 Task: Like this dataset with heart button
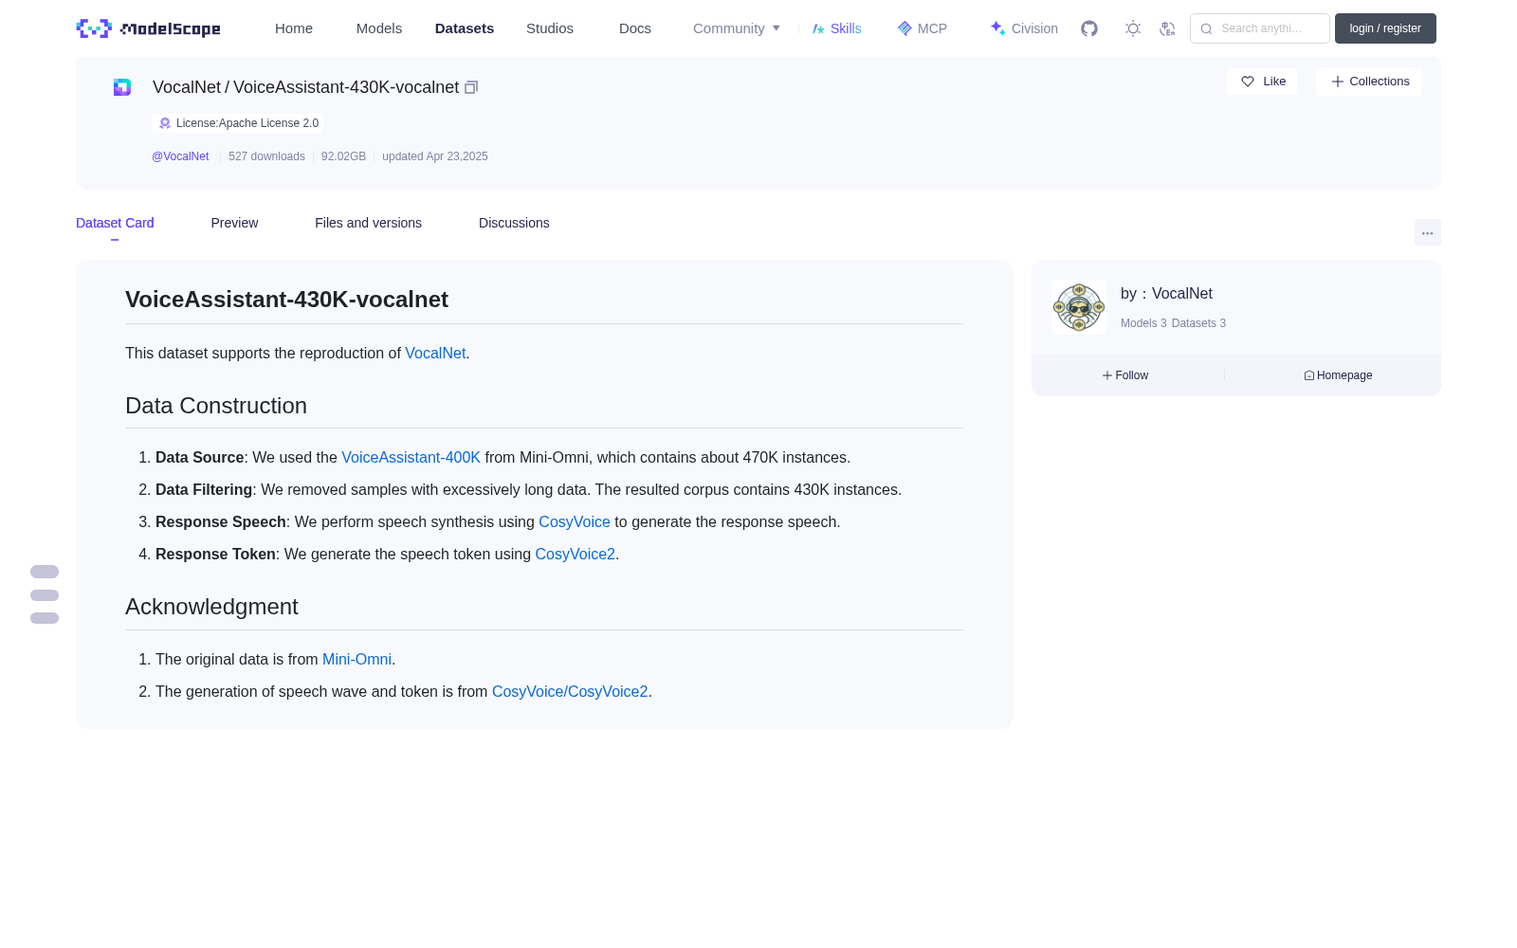1262,82
